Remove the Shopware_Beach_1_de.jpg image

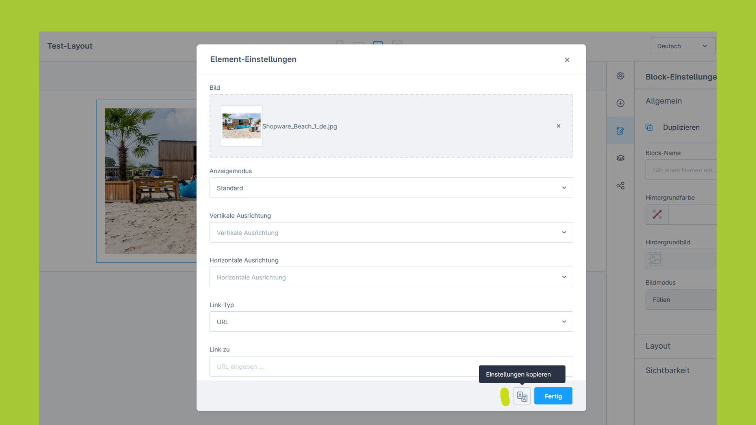pyautogui.click(x=558, y=126)
